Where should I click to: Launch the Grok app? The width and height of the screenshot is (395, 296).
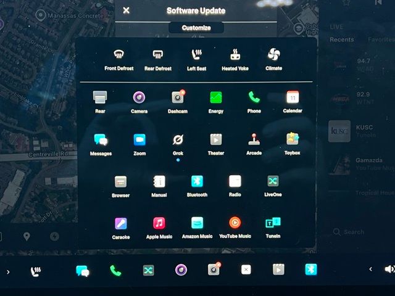pos(178,139)
